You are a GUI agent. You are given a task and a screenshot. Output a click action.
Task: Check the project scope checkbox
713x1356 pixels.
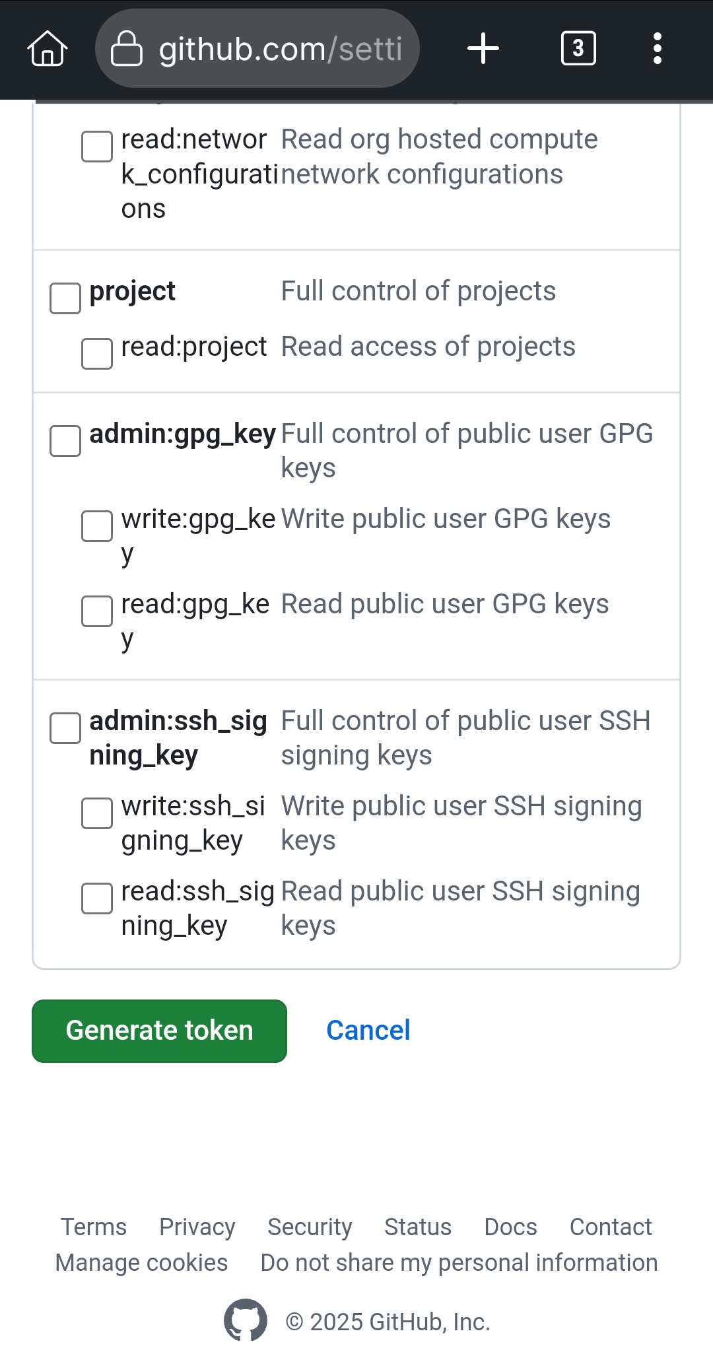click(x=65, y=298)
